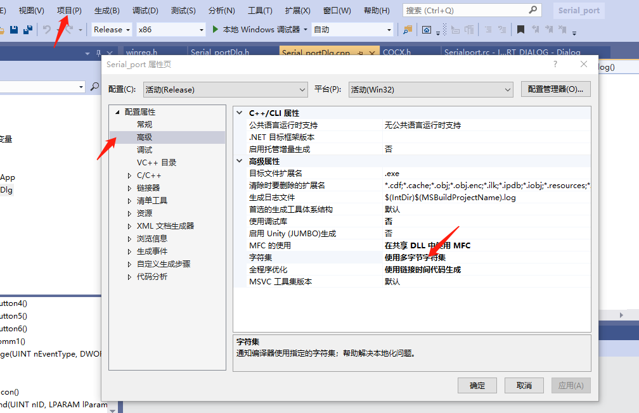
Task: Click the 搜索 (Ctrl+Q) input field
Action: [465, 10]
